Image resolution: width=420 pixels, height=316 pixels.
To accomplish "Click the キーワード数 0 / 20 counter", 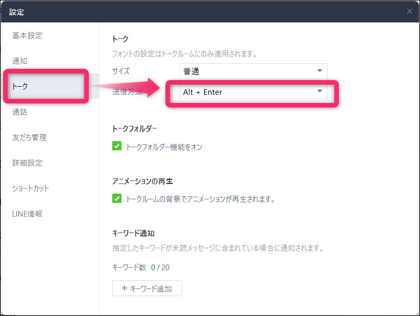I will 141,267.
